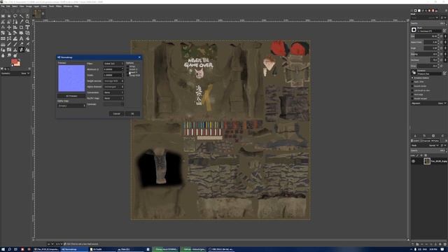Open the Filter dropdown in Normalmap
The width and height of the screenshot is (448, 252).
coord(113,64)
